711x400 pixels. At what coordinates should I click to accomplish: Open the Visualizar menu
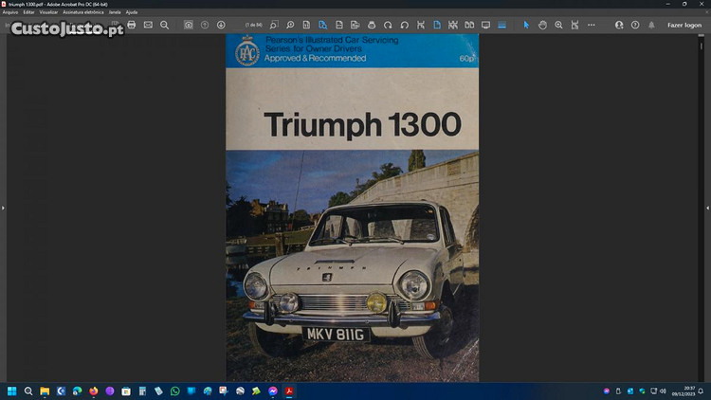[x=48, y=12]
